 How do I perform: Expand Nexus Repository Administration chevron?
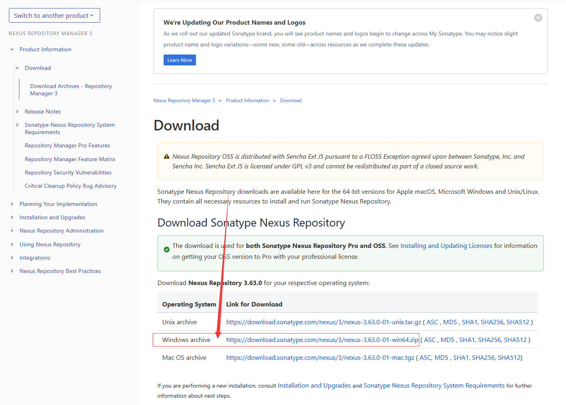coord(12,231)
